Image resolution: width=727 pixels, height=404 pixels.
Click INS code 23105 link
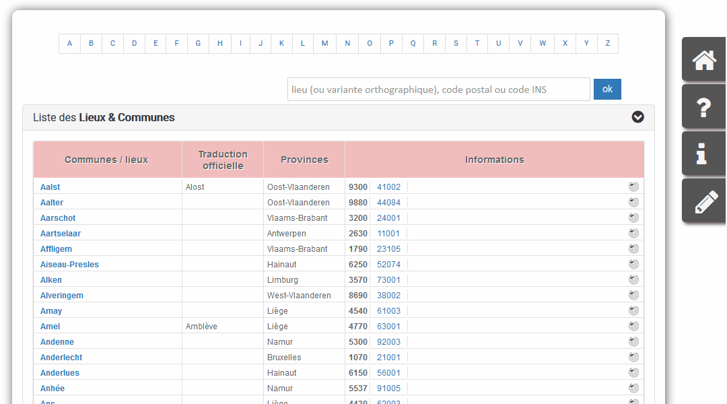click(388, 249)
